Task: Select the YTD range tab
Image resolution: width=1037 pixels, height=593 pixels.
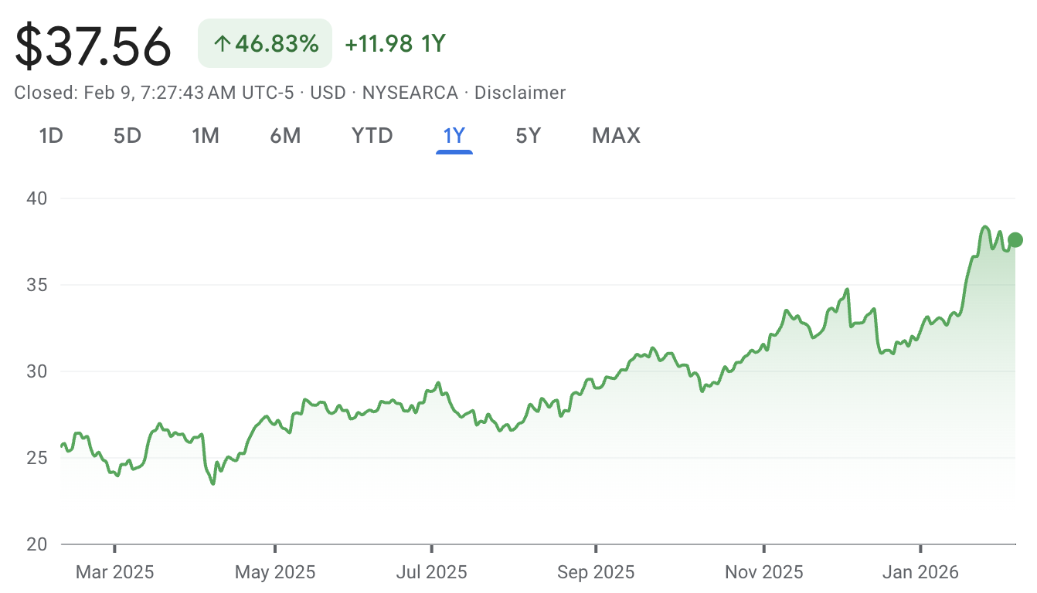Action: point(372,136)
